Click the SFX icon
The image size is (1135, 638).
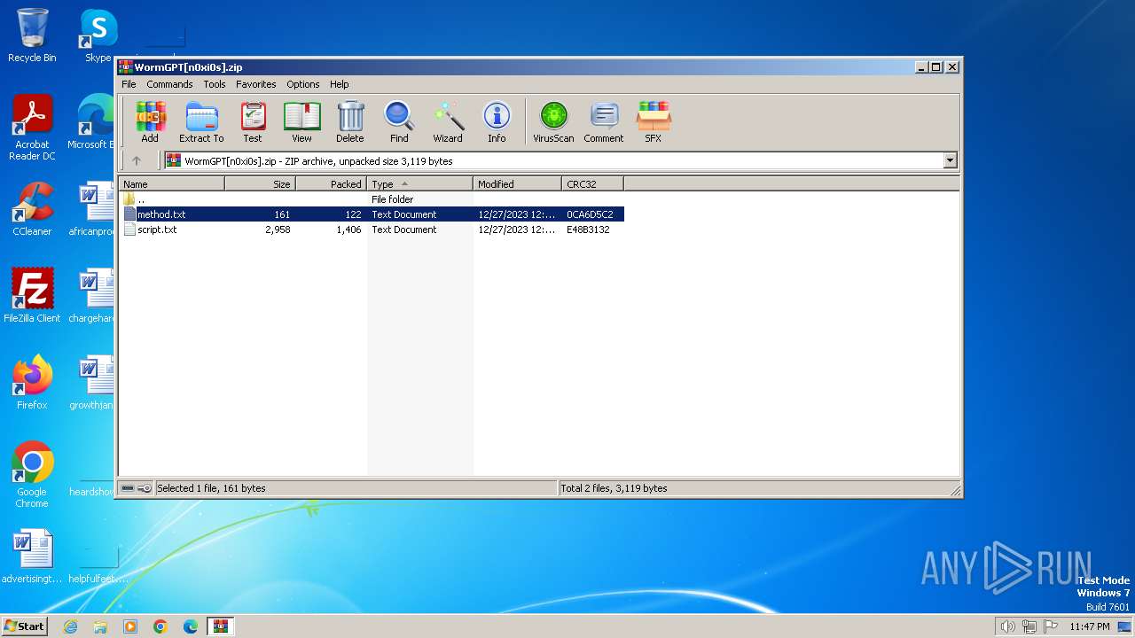point(654,121)
